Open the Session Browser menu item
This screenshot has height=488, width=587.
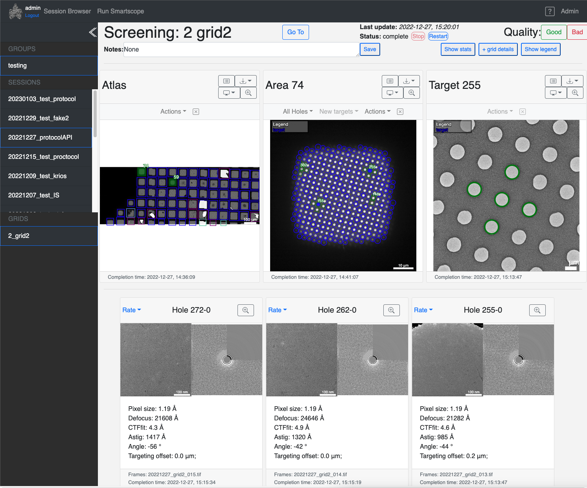67,11
